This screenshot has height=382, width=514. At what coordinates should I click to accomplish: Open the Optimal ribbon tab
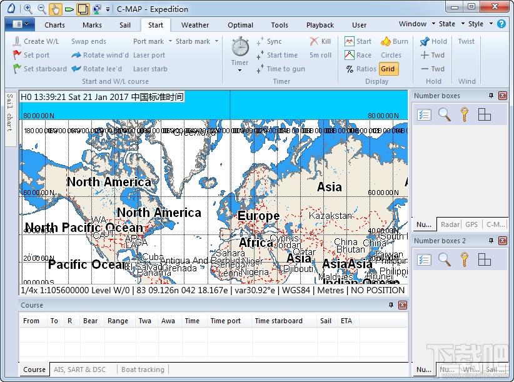[240, 25]
